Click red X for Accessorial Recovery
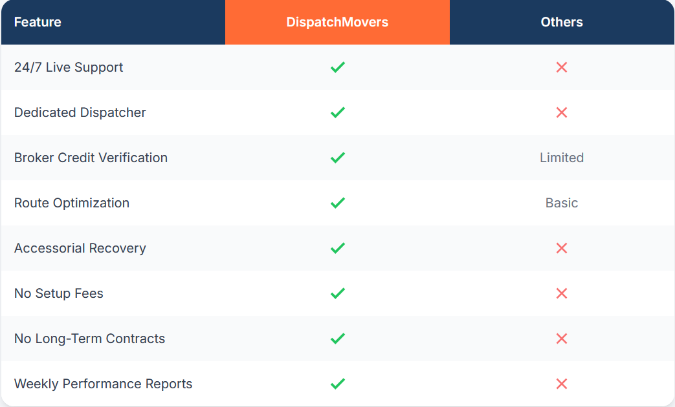 pos(562,248)
